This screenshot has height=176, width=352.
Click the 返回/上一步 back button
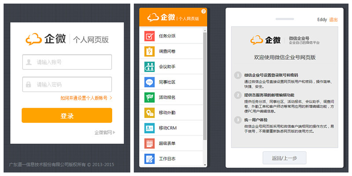[x=284, y=158]
